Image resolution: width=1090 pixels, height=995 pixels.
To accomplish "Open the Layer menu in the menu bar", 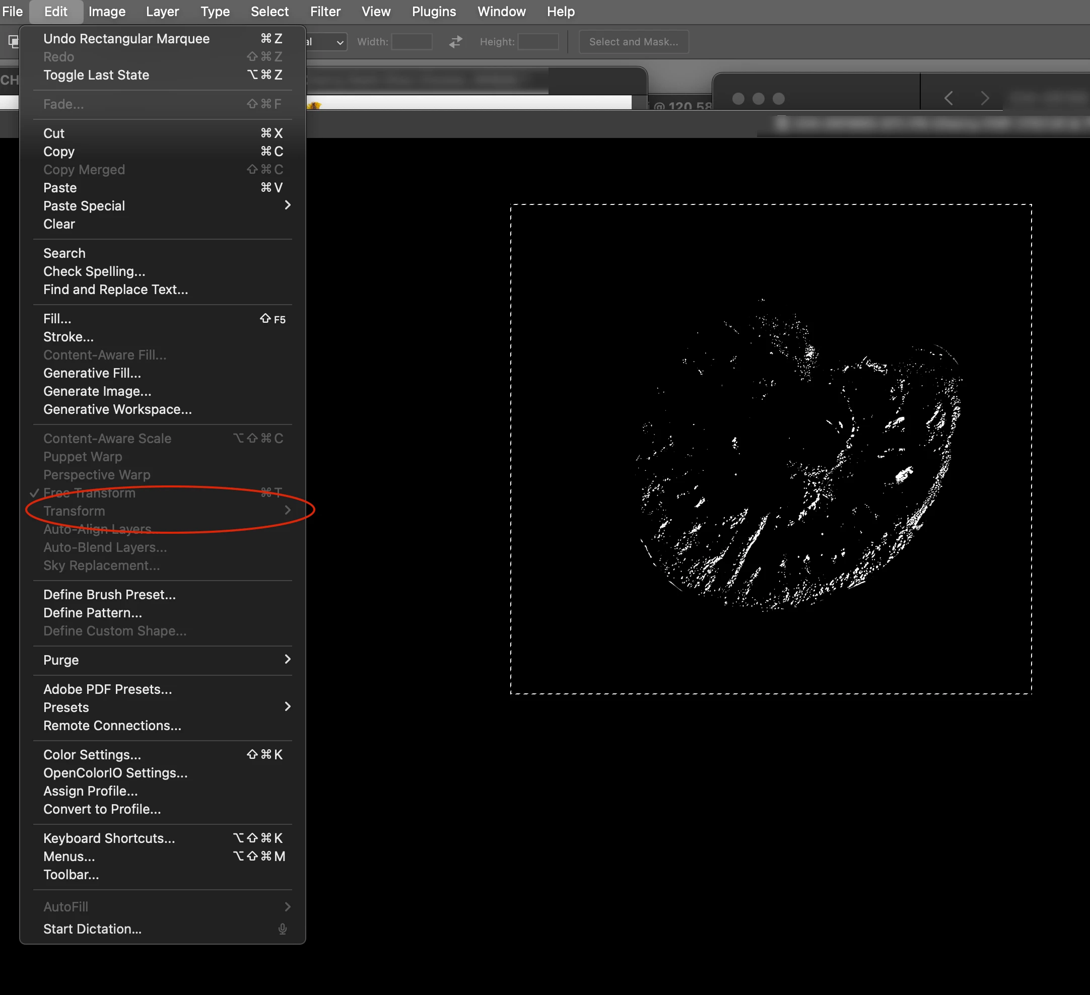I will [x=162, y=12].
